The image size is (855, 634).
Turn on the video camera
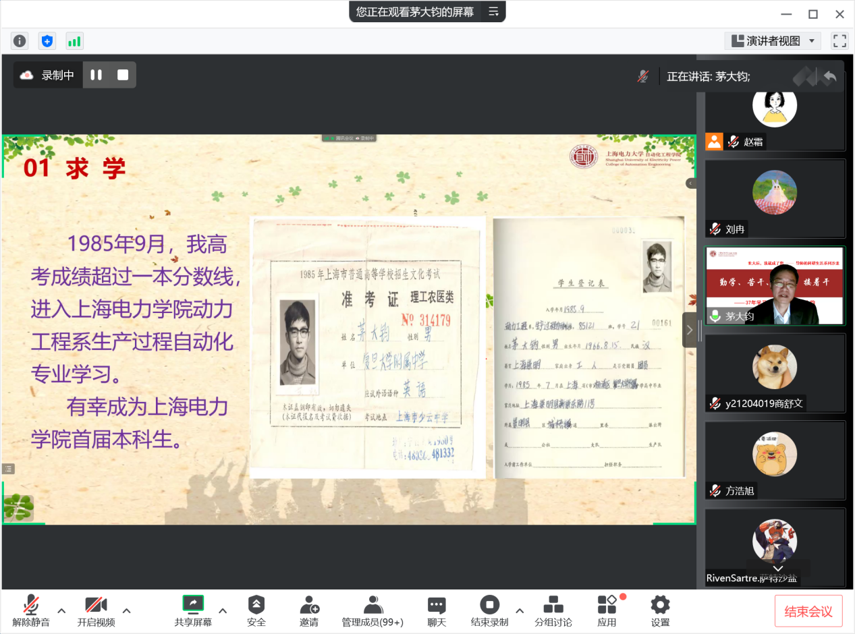tap(96, 610)
